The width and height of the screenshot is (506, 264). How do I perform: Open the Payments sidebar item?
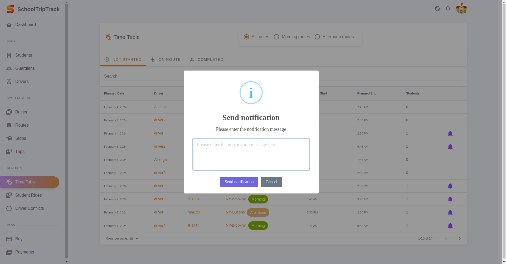point(25,252)
